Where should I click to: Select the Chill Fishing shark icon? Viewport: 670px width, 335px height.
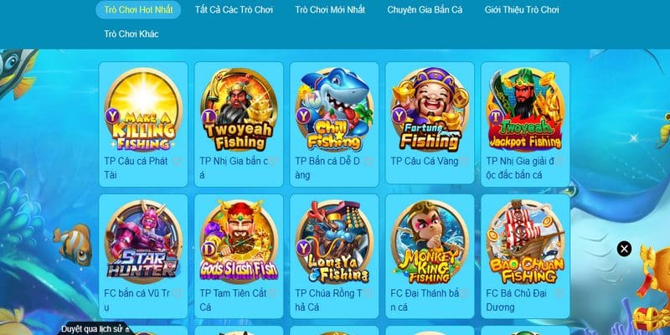click(x=334, y=110)
